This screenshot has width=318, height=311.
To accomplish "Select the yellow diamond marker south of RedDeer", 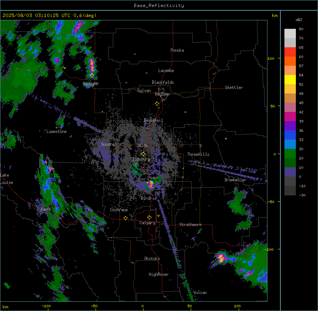I will [157, 104].
